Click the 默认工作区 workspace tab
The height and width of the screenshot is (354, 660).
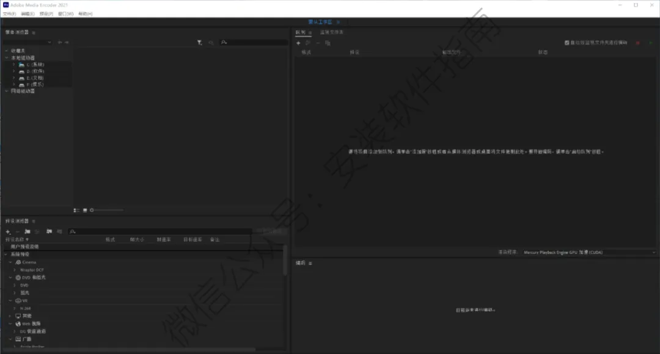point(320,22)
